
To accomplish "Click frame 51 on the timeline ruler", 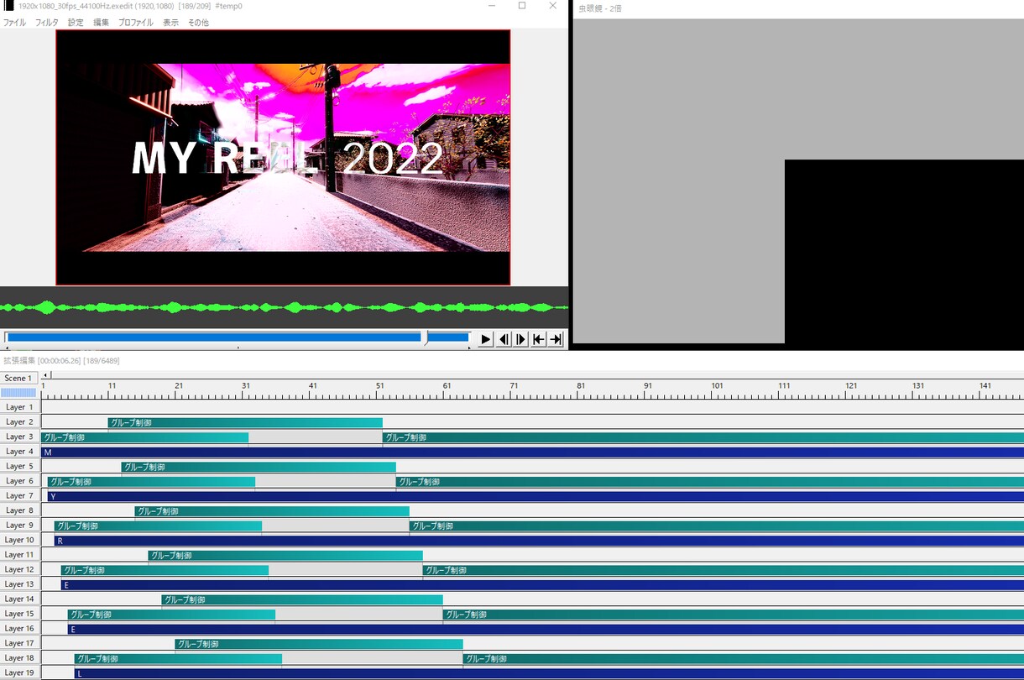I will pos(380,386).
